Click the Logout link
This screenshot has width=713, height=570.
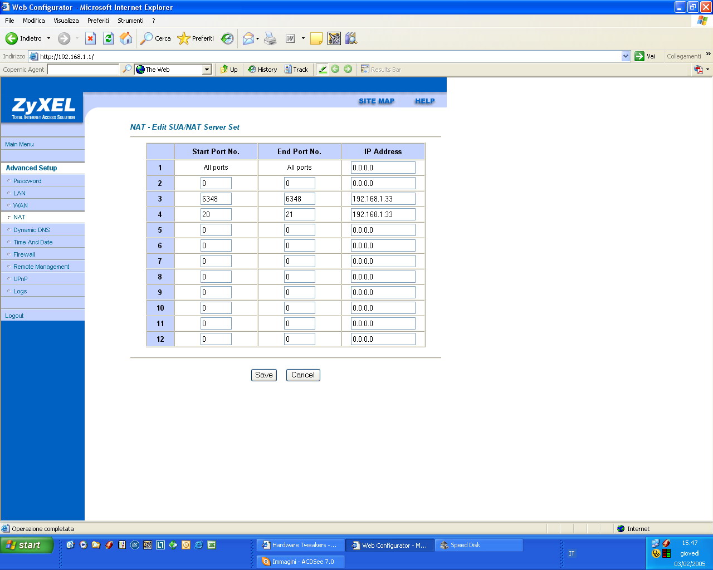(14, 316)
